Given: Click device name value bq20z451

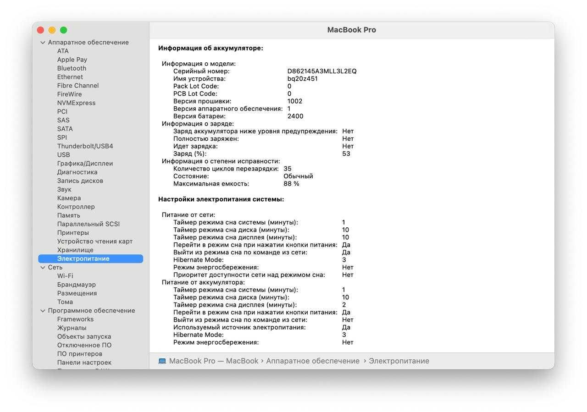Looking at the screenshot, I should pyautogui.click(x=303, y=79).
